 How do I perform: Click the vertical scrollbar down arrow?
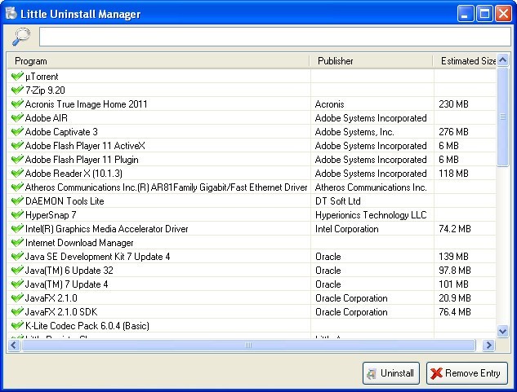tap(503, 331)
